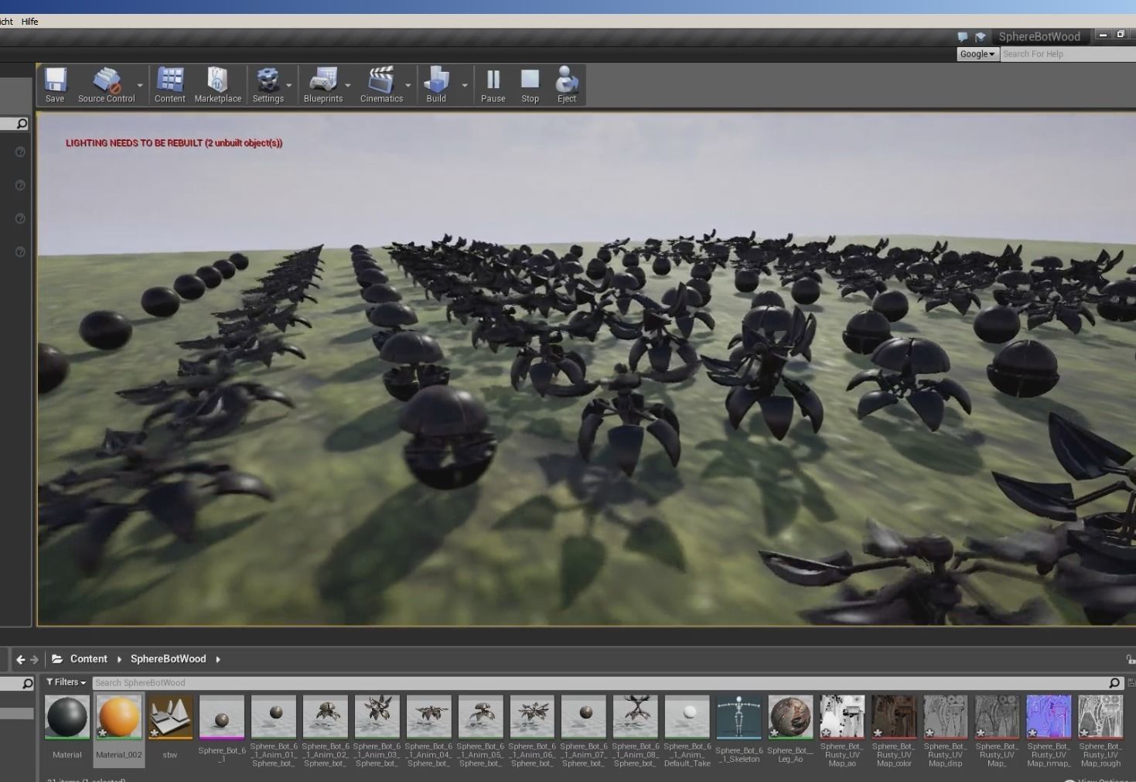Pause the running simulation
This screenshot has width=1136, height=782.
[x=493, y=85]
